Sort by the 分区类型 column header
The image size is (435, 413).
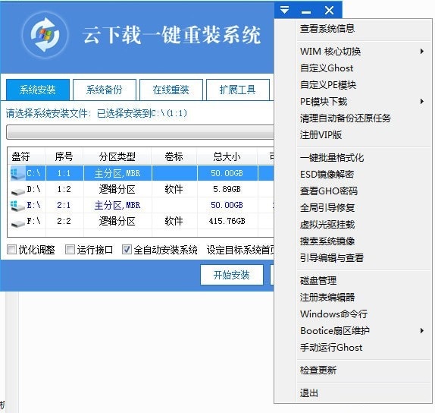coord(117,156)
